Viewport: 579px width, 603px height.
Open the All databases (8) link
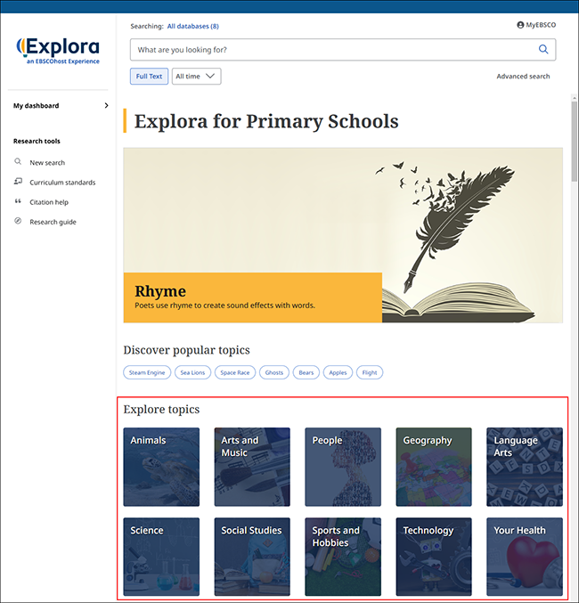pos(192,26)
